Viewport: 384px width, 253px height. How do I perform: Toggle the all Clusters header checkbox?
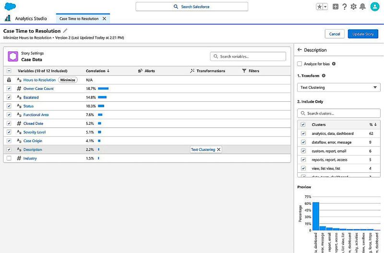pyautogui.click(x=303, y=124)
